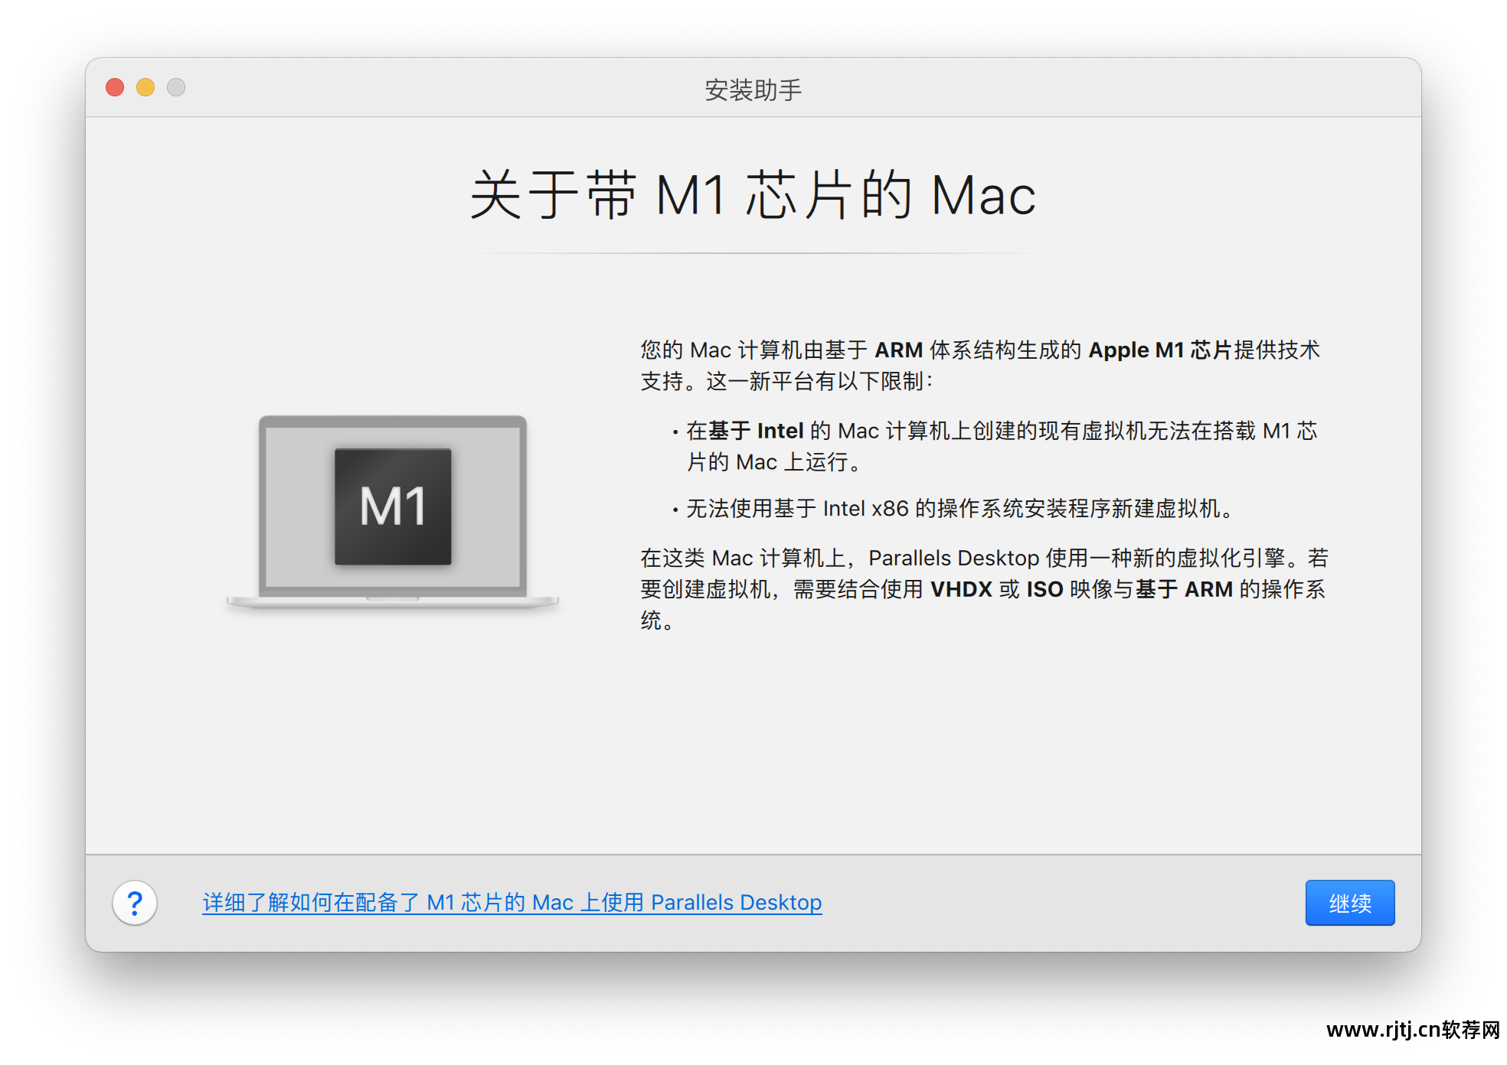Click the grayed-out zoom window button
1507x1065 pixels.
(176, 87)
